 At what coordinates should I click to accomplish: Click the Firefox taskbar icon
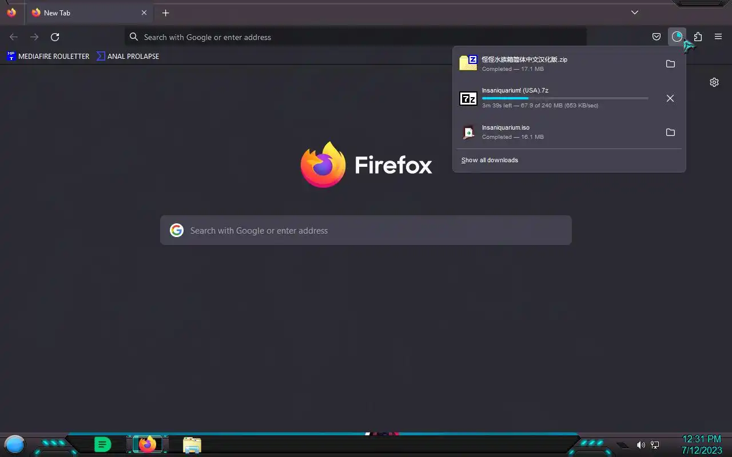[148, 444]
